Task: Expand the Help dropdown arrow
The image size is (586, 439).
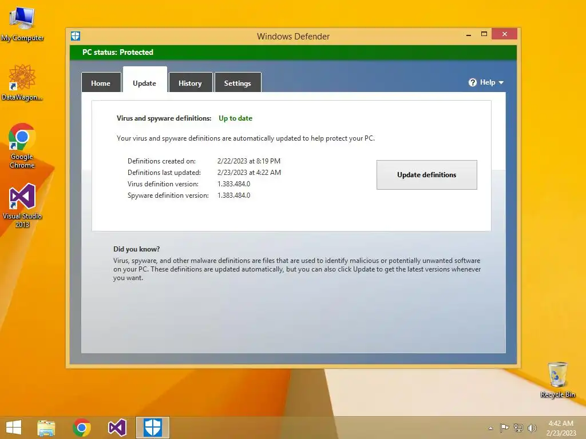Action: 501,82
